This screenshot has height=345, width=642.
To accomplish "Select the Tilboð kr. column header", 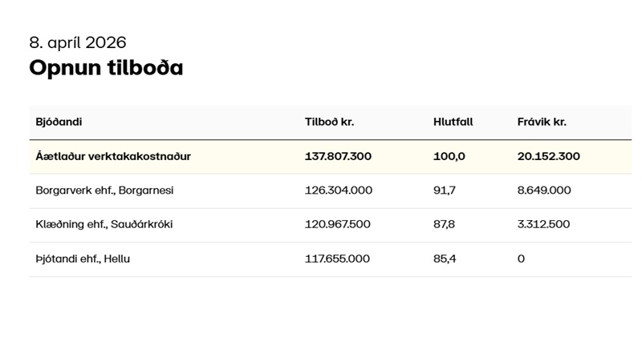I will [x=329, y=122].
